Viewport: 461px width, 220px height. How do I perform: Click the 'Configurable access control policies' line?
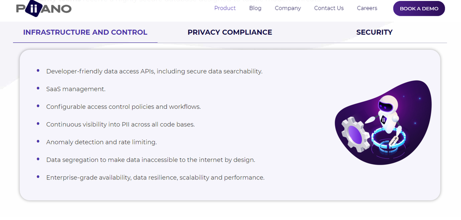123,107
